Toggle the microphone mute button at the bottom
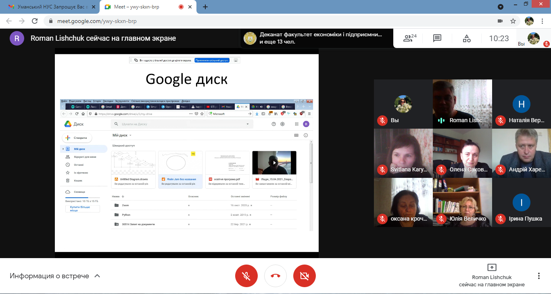 246,276
